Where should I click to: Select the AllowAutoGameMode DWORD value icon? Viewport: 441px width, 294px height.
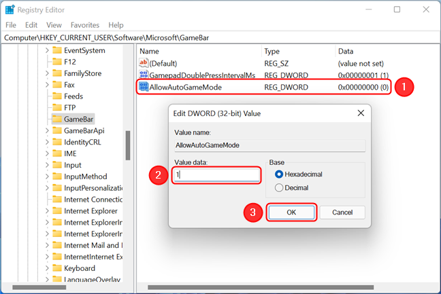pos(144,87)
